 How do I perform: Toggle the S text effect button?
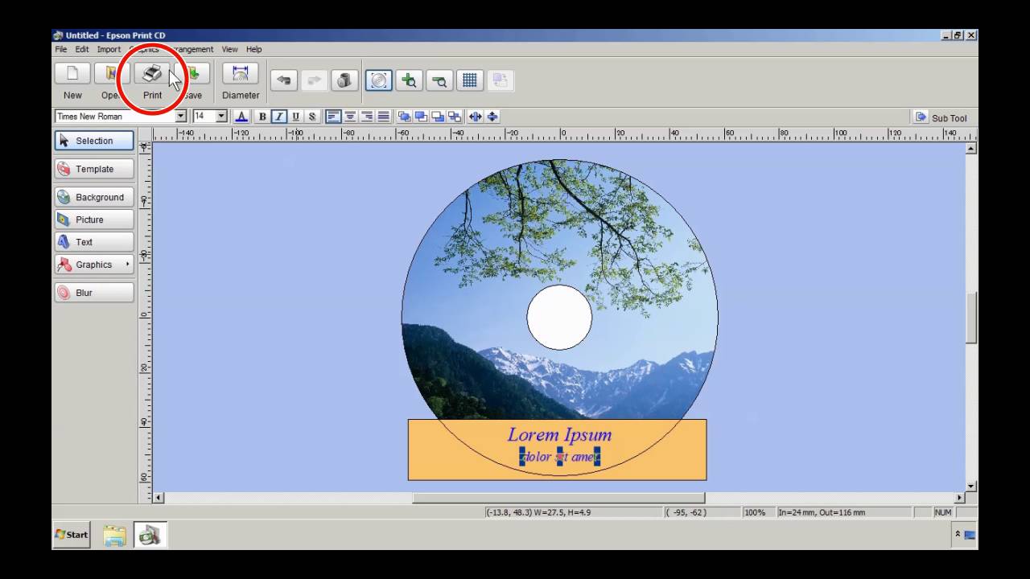pyautogui.click(x=312, y=117)
